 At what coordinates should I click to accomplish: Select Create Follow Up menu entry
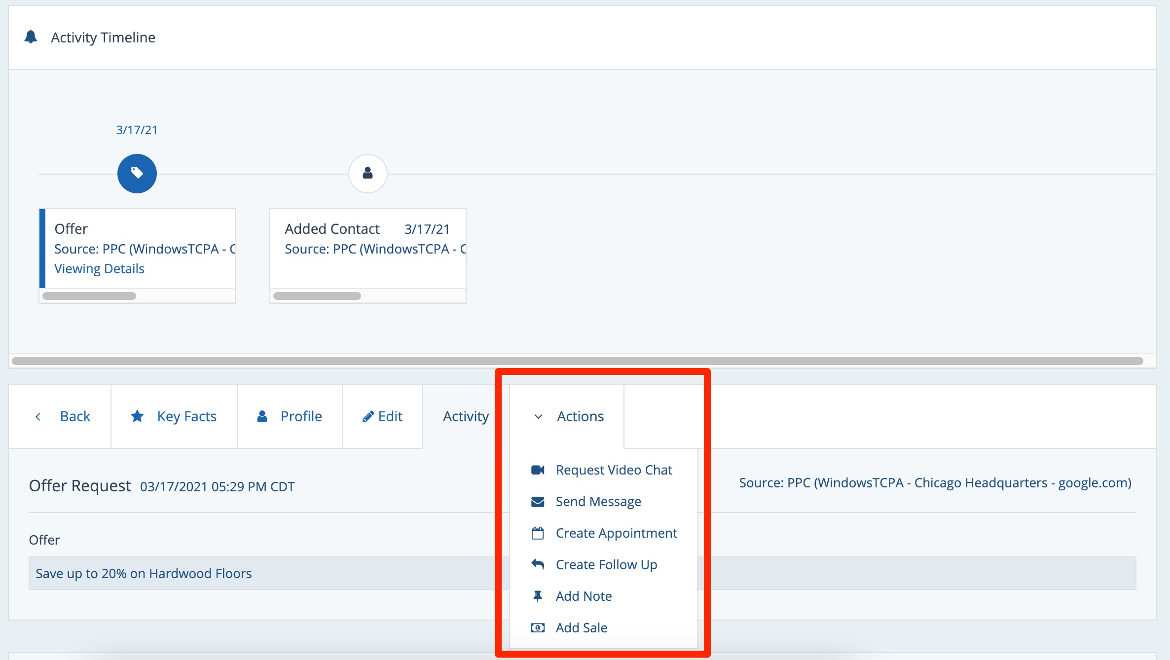[606, 564]
